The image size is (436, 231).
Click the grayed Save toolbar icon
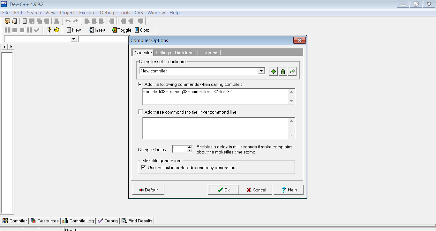(32, 21)
